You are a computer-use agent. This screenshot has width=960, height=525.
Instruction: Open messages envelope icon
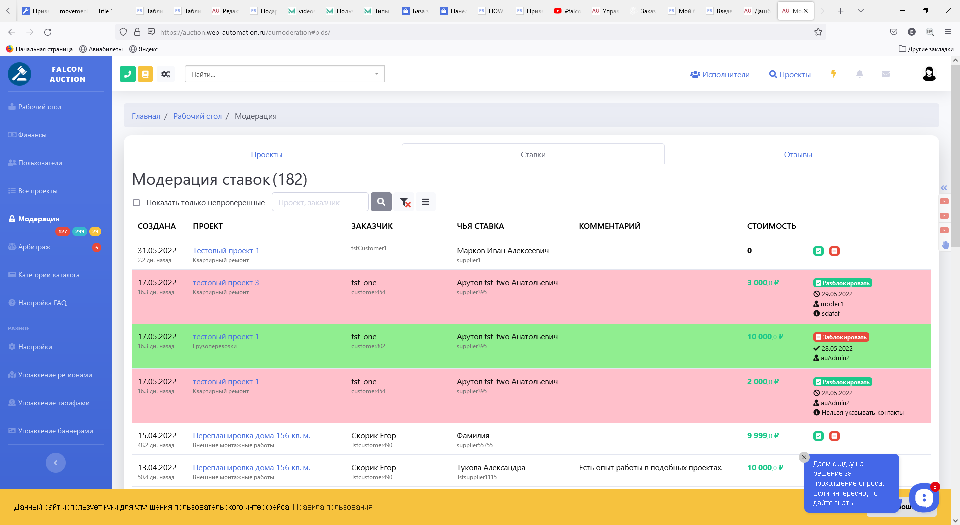885,74
